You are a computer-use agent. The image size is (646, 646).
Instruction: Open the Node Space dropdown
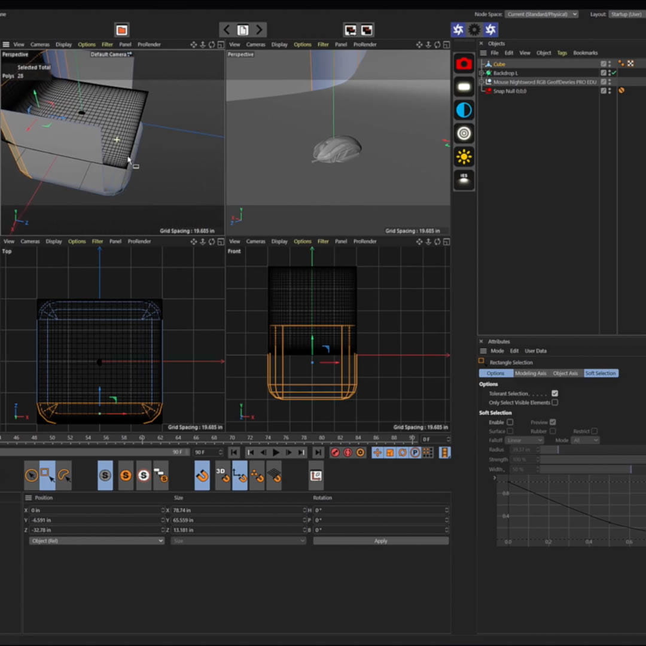pyautogui.click(x=541, y=14)
